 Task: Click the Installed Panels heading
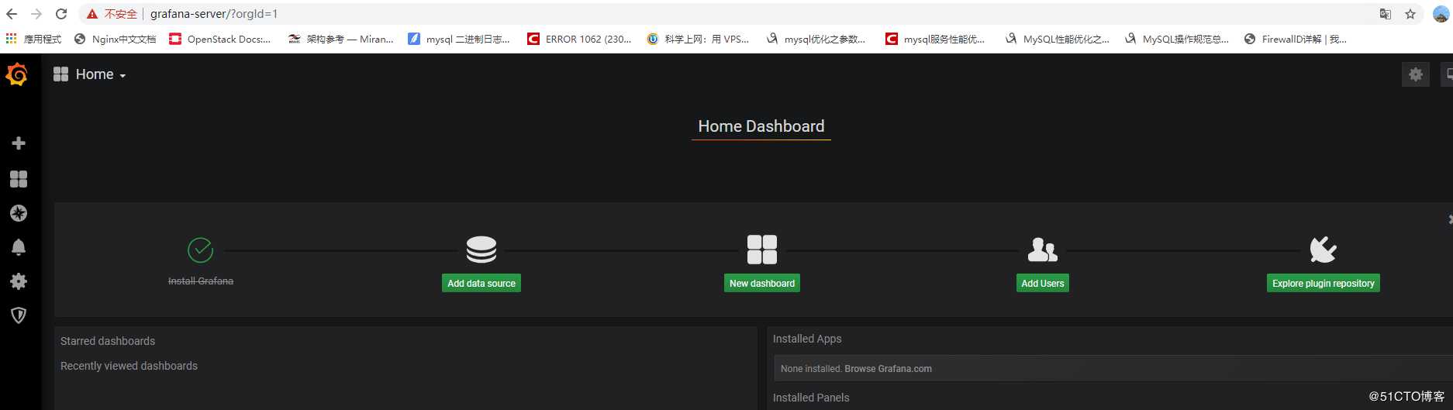tap(811, 398)
